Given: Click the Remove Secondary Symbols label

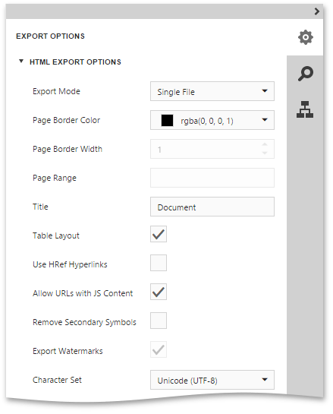Looking at the screenshot, I should click(84, 322).
